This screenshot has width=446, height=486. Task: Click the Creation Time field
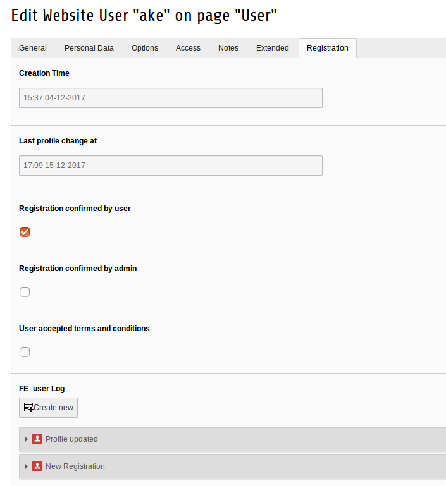click(x=170, y=98)
